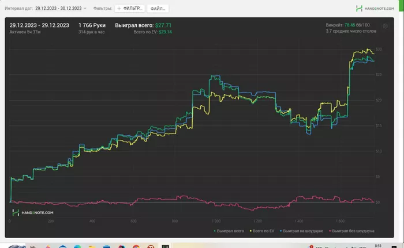Click the plus icon in the filter button
The image size is (404, 248).
tap(119, 9)
